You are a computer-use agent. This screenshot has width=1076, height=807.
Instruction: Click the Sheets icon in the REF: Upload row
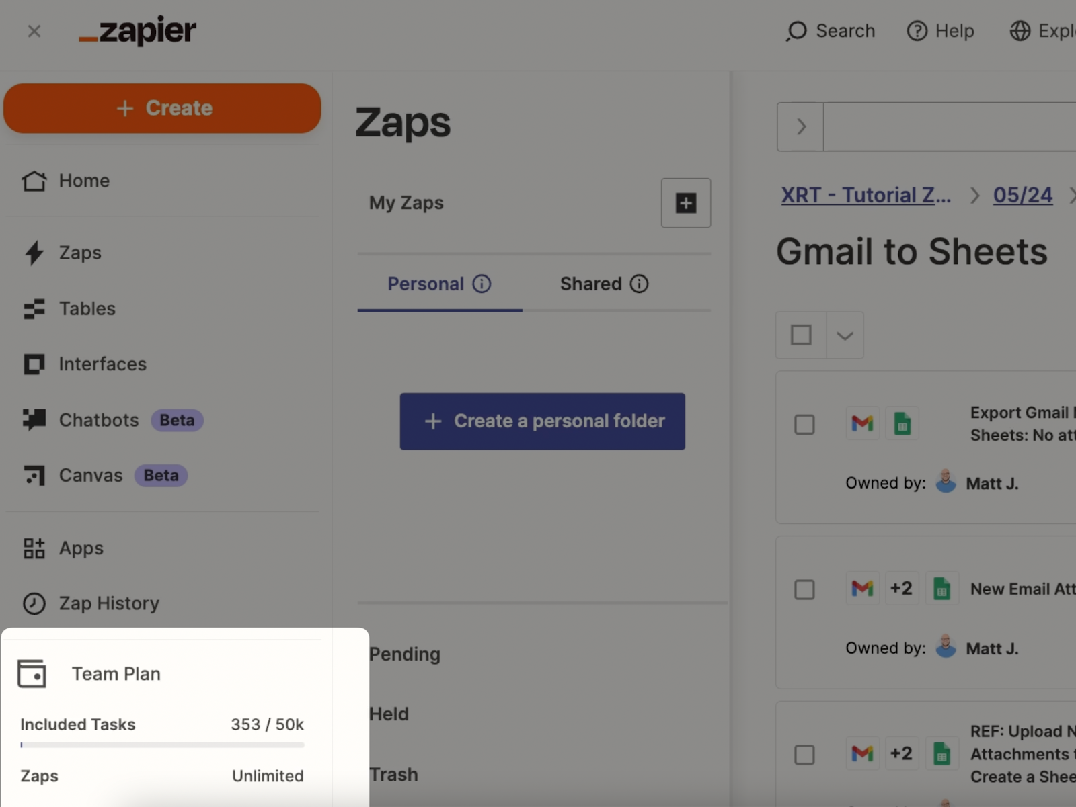tap(941, 753)
